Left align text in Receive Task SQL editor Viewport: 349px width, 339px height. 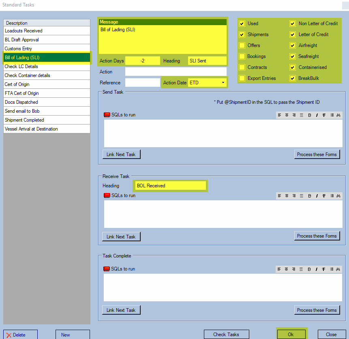tap(279, 195)
